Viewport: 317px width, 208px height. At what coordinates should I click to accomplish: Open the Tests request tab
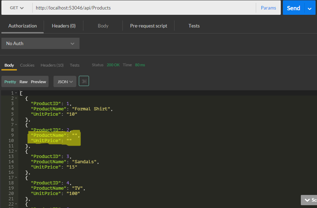pos(194,25)
